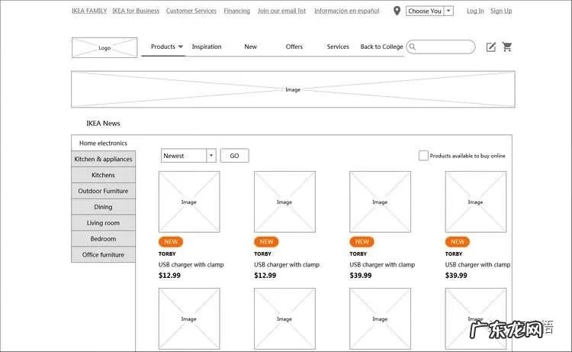This screenshot has height=352, width=572.
Task: Check Products available to buy online
Action: (x=423, y=156)
